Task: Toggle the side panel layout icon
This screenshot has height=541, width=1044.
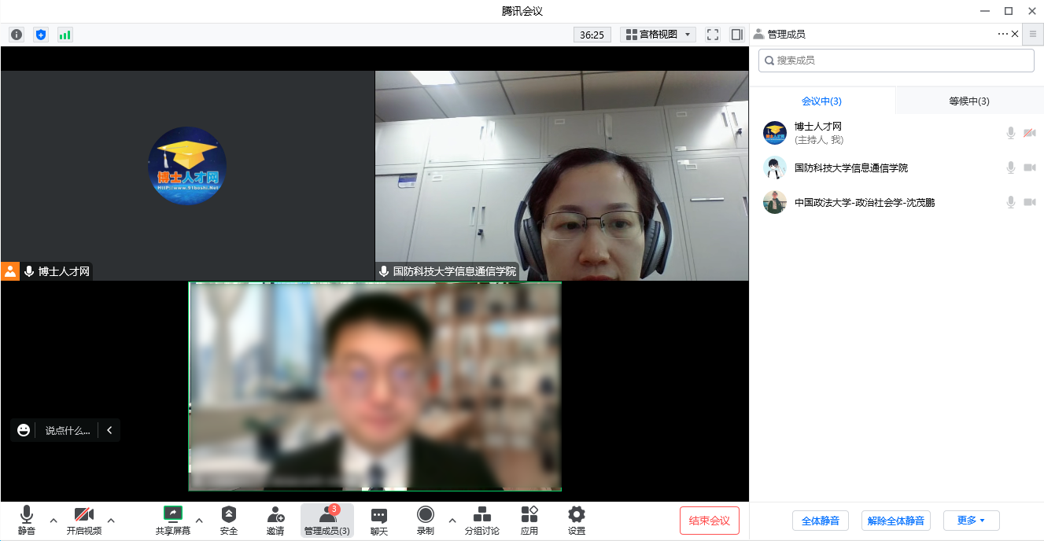Action: (736, 35)
